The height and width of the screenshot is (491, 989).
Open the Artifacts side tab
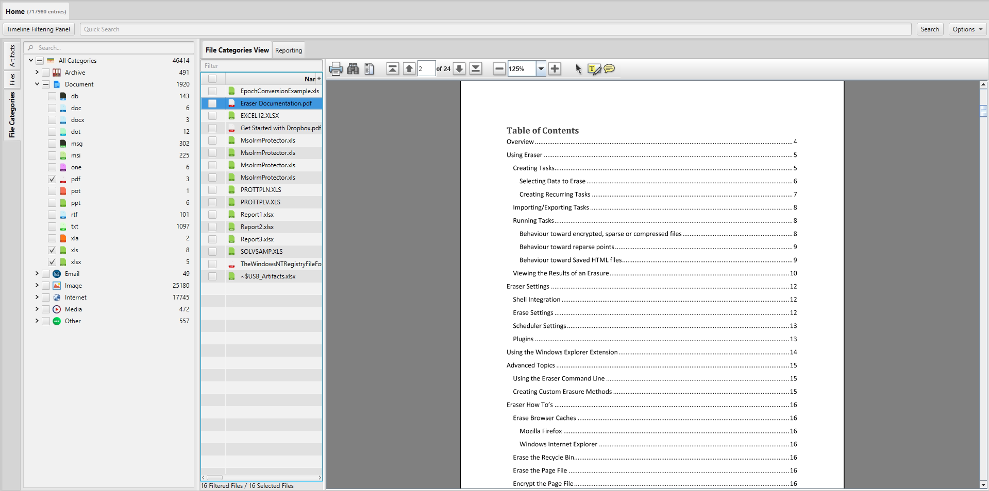pos(12,56)
